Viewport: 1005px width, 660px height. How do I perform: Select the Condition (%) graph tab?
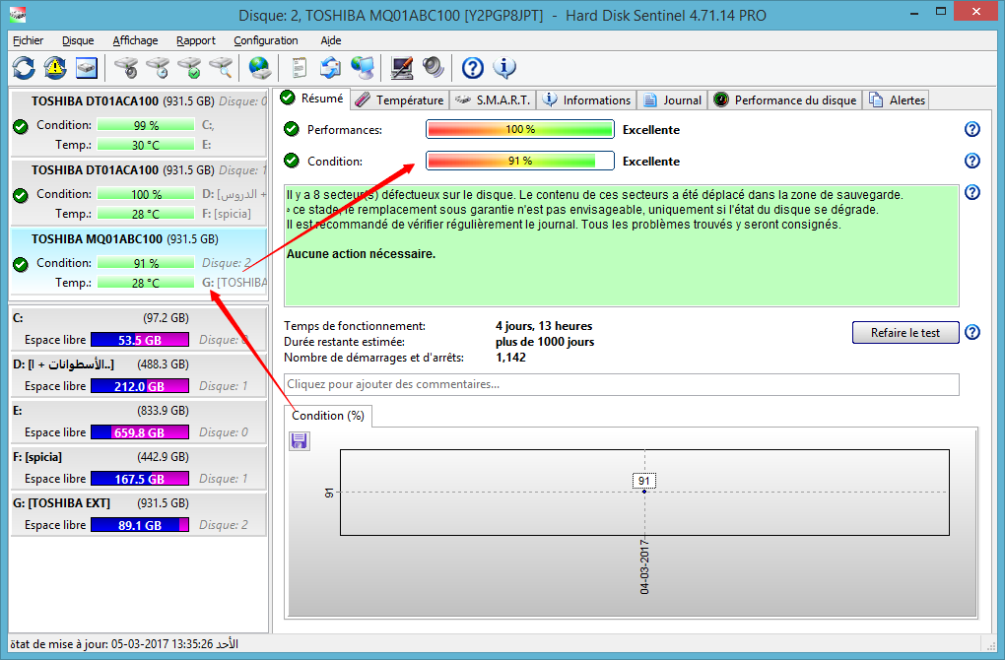coord(328,416)
